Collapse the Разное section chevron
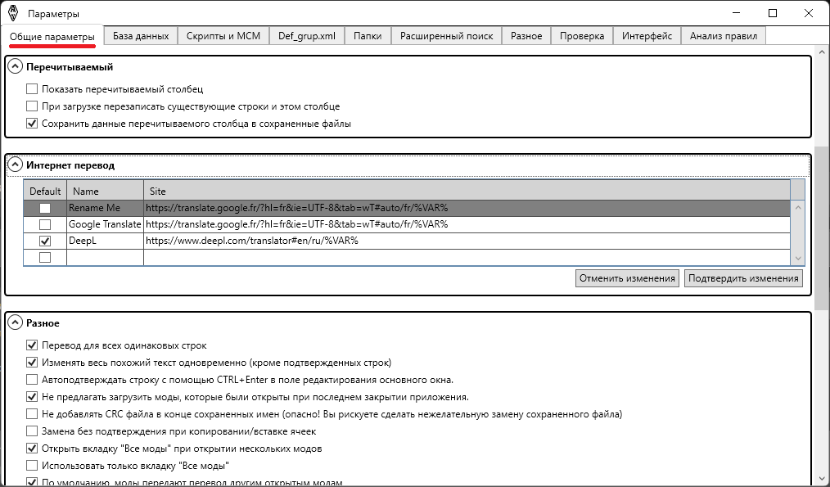 [15, 323]
